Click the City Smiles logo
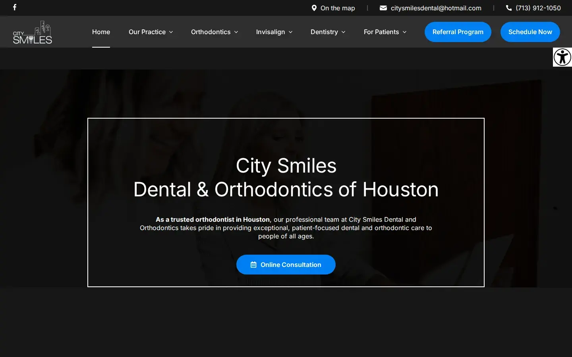 33,32
